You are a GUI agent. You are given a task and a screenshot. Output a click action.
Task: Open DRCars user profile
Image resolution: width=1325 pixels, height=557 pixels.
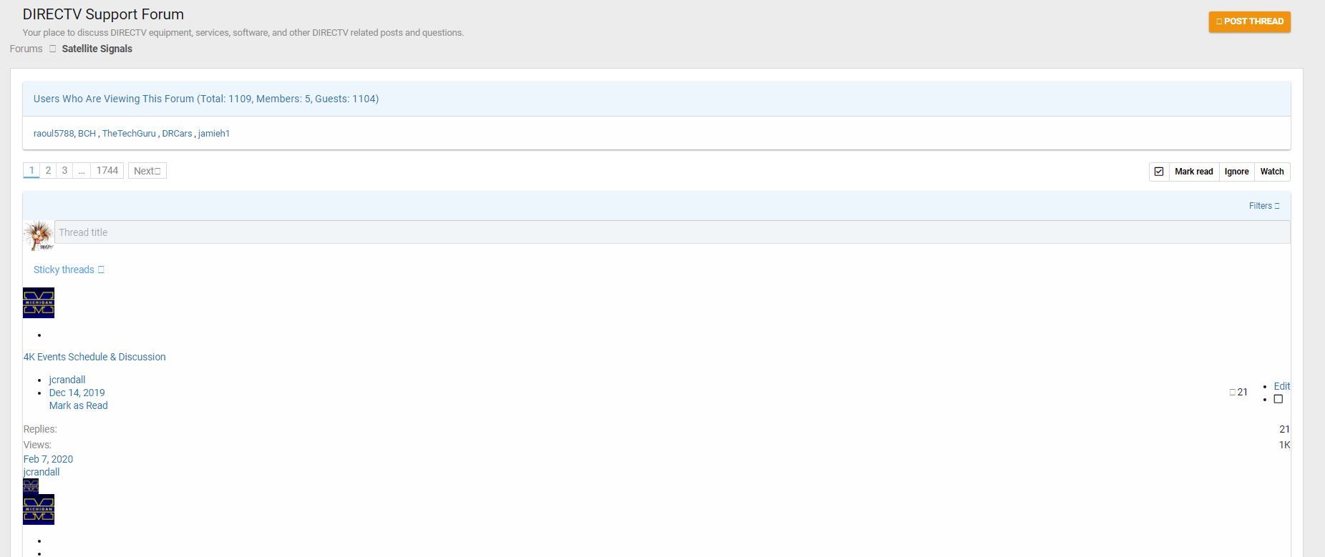click(177, 134)
